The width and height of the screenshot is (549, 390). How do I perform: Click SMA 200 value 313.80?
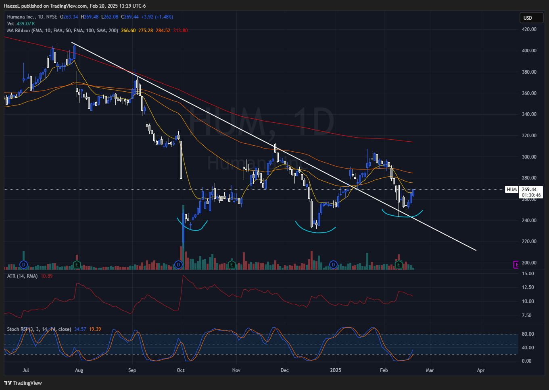[180, 31]
